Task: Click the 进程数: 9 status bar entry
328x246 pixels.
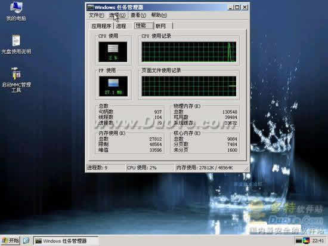Action: click(x=106, y=168)
